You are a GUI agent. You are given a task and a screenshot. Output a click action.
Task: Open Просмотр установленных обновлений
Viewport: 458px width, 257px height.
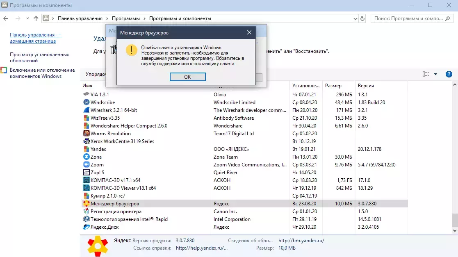[39, 57]
